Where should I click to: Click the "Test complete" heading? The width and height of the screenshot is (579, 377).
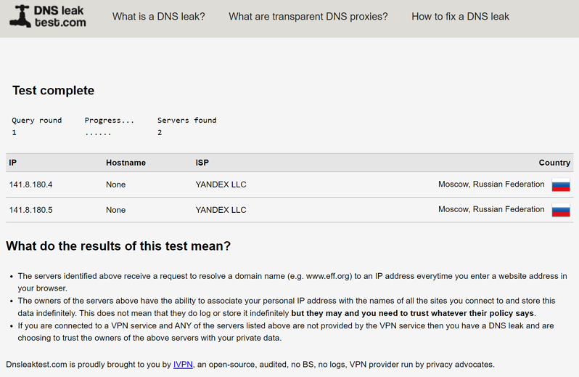click(x=53, y=91)
